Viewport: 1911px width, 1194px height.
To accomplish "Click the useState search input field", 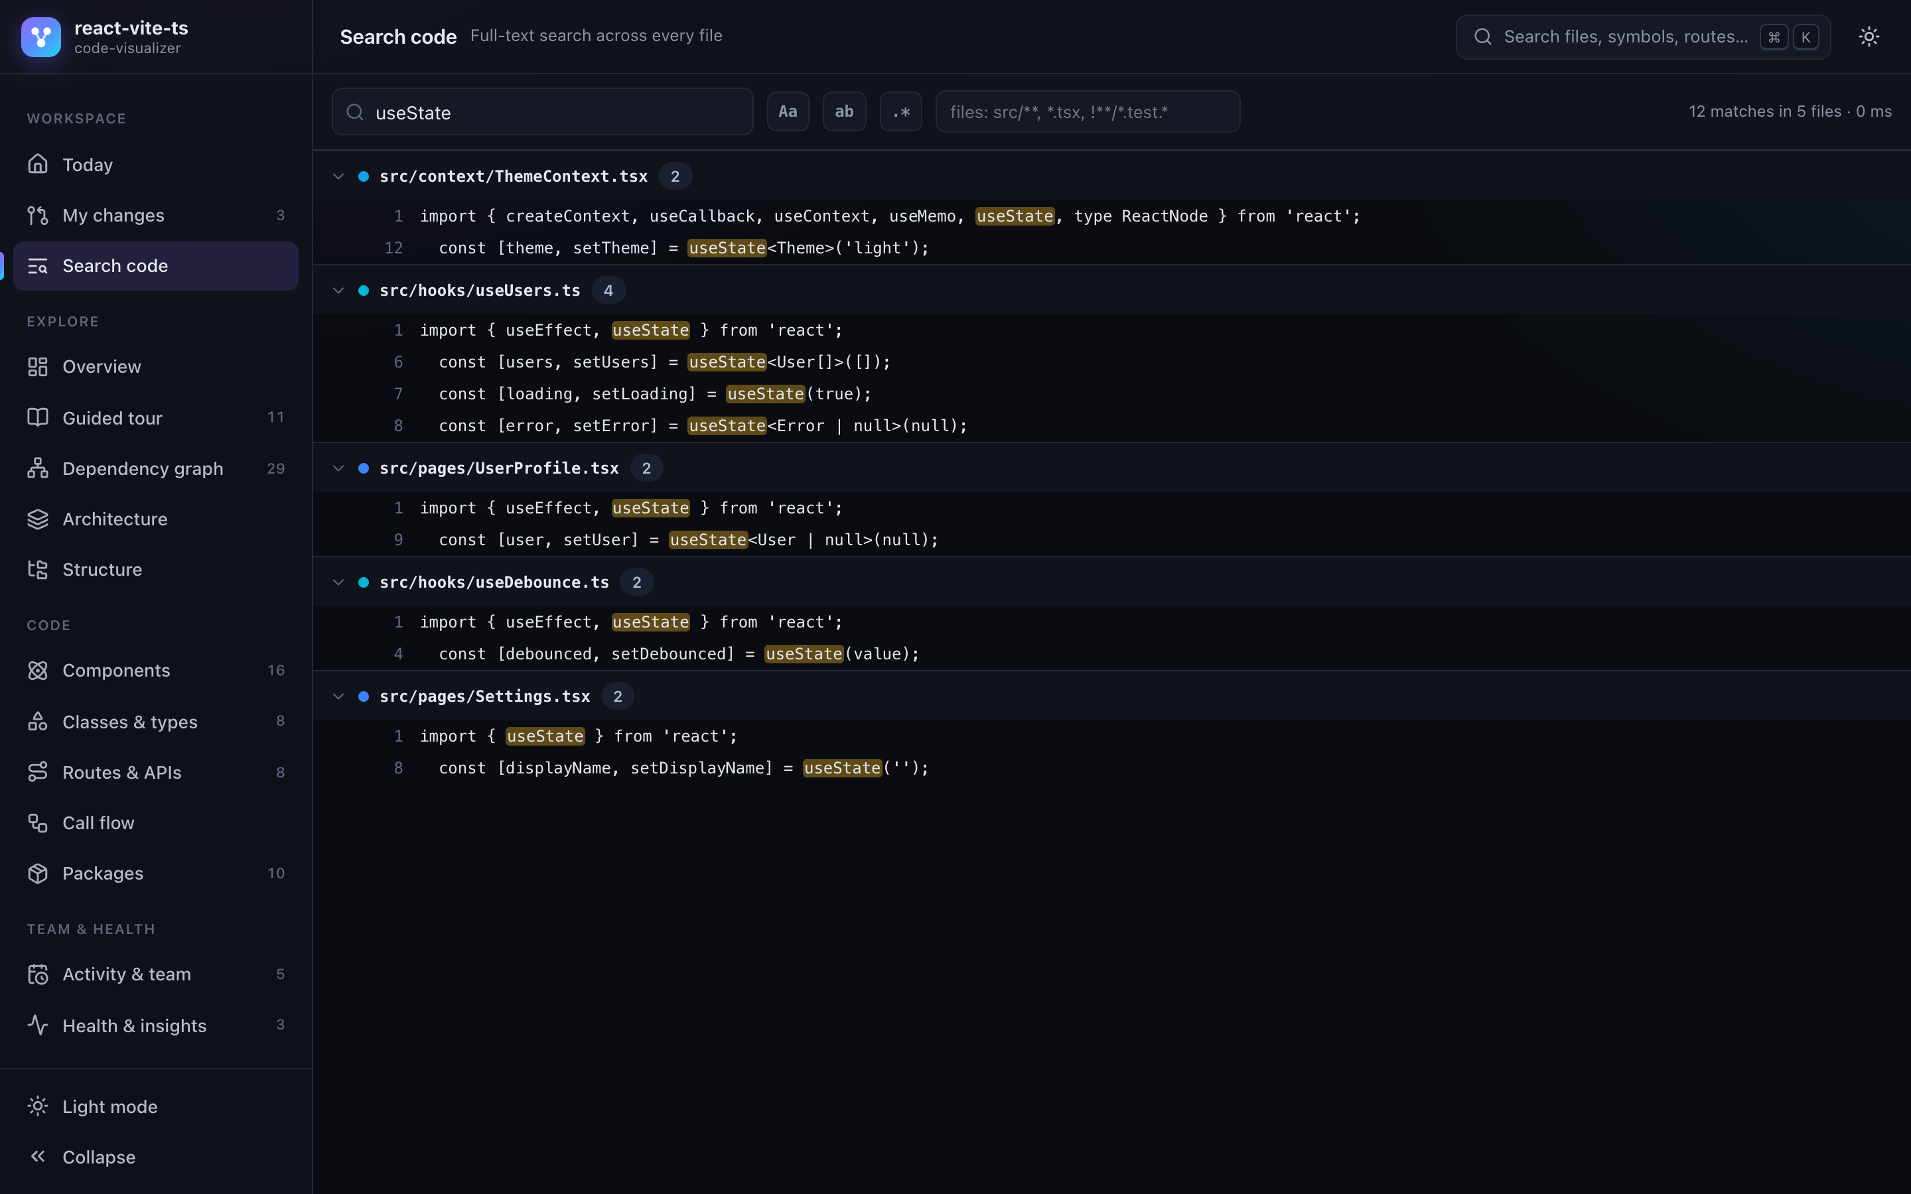I will coord(543,112).
